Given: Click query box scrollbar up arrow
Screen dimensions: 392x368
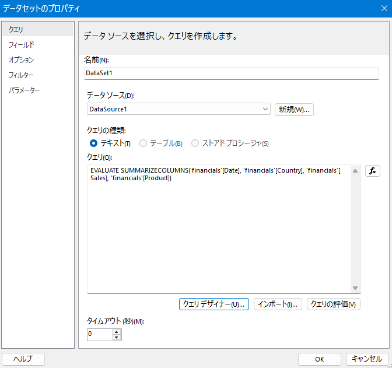Looking at the screenshot, I should click(x=355, y=171).
